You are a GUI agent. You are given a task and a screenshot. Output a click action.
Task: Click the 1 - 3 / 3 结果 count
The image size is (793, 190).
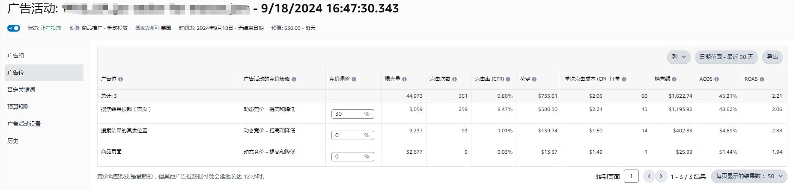[x=688, y=176]
